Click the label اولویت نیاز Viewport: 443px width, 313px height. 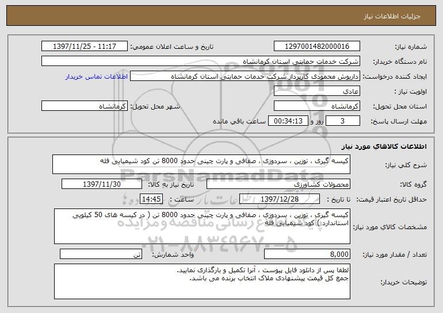(411, 91)
